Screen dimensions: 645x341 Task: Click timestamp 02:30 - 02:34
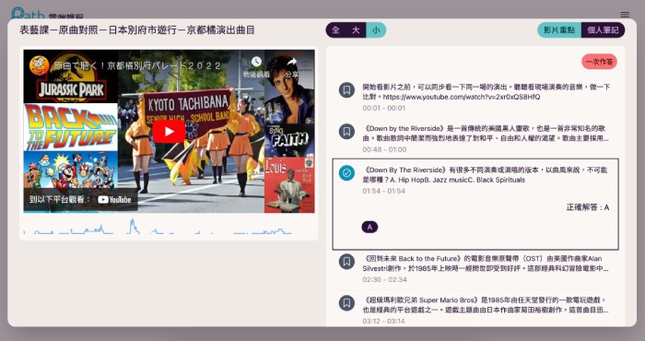pyautogui.click(x=384, y=279)
